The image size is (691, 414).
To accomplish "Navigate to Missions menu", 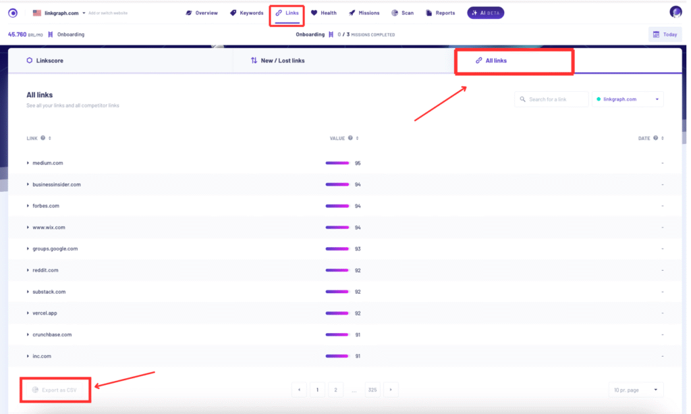I will (364, 13).
